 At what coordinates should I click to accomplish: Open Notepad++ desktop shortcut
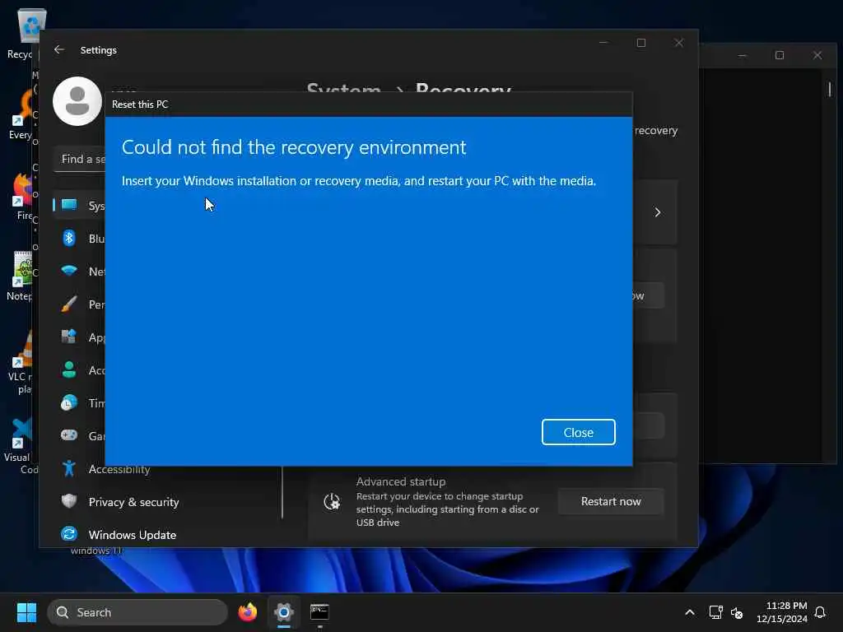coord(21,275)
